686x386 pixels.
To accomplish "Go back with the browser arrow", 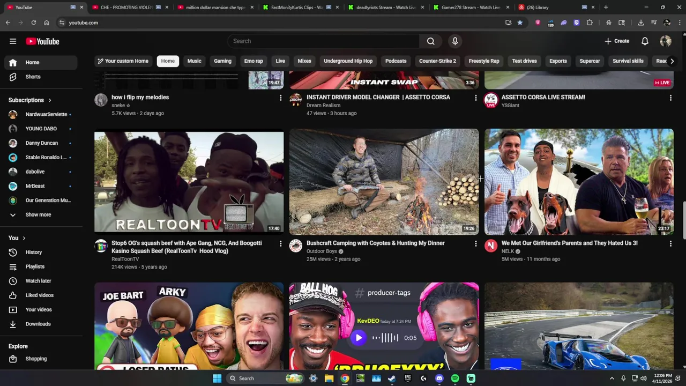I will 8,23.
